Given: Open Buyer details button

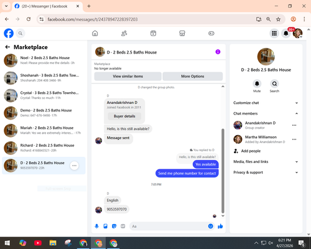Looking at the screenshot, I should click(x=124, y=116).
